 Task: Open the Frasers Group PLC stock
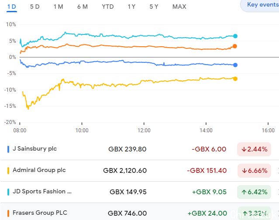[40, 213]
